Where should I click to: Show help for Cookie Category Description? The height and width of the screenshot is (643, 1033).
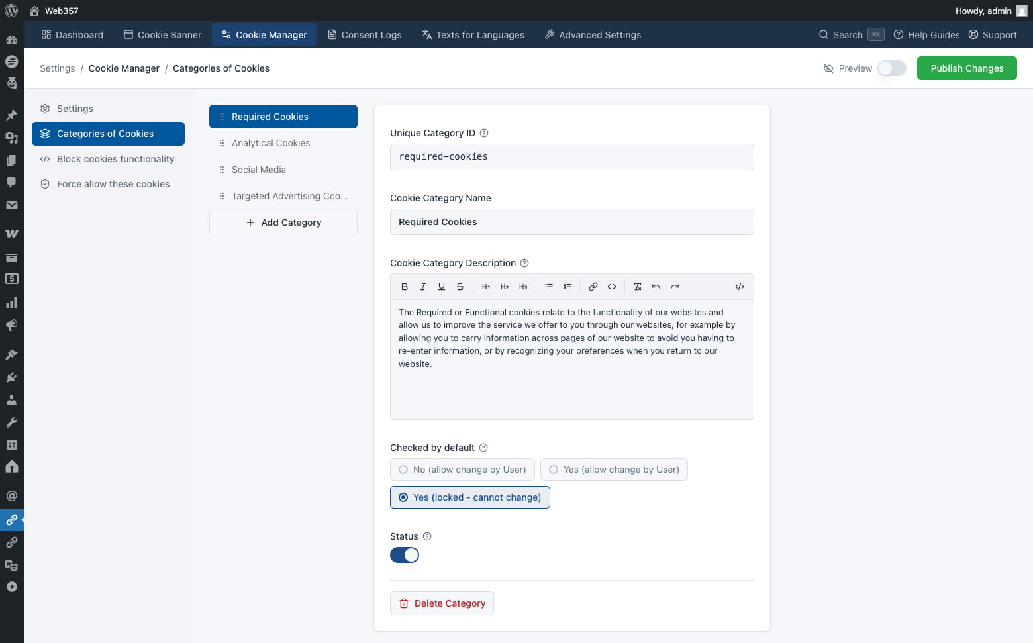[x=524, y=263]
